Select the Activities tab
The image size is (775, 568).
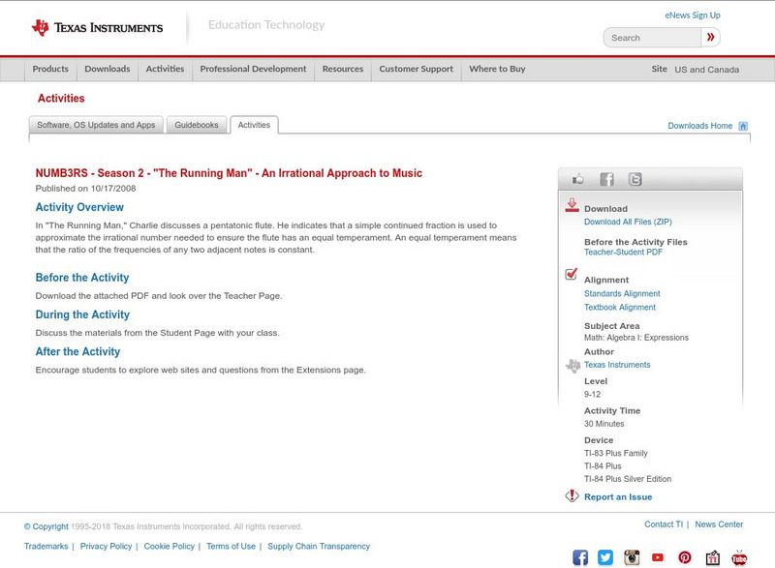[x=254, y=125]
